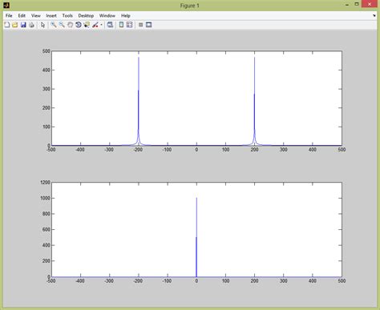
Task: Click the upper plot's 500 y-axis label
Action: click(46, 51)
